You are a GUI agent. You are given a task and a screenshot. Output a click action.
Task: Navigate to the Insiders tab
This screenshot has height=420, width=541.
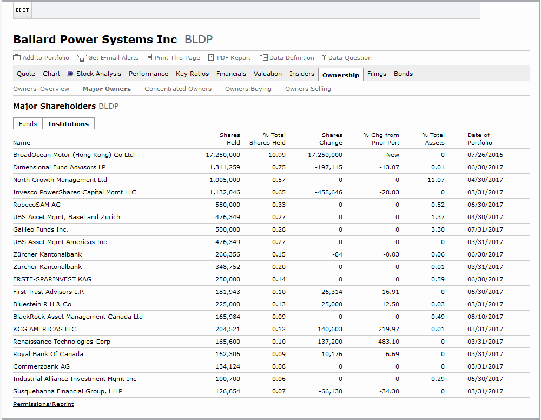click(x=301, y=73)
